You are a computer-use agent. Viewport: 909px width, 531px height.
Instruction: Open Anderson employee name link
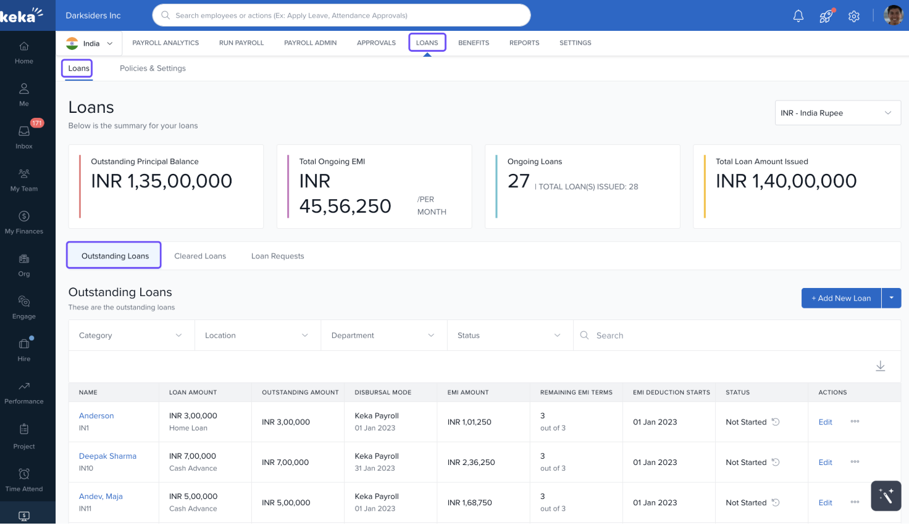point(96,416)
